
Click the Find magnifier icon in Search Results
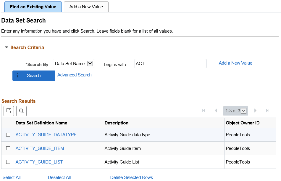pos(21,111)
